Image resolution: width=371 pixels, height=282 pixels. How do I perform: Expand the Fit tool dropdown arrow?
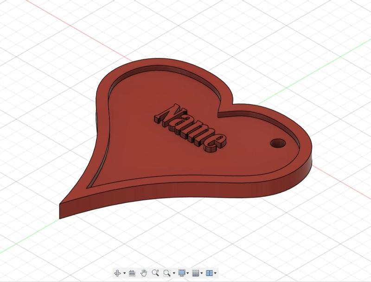tap(173, 273)
